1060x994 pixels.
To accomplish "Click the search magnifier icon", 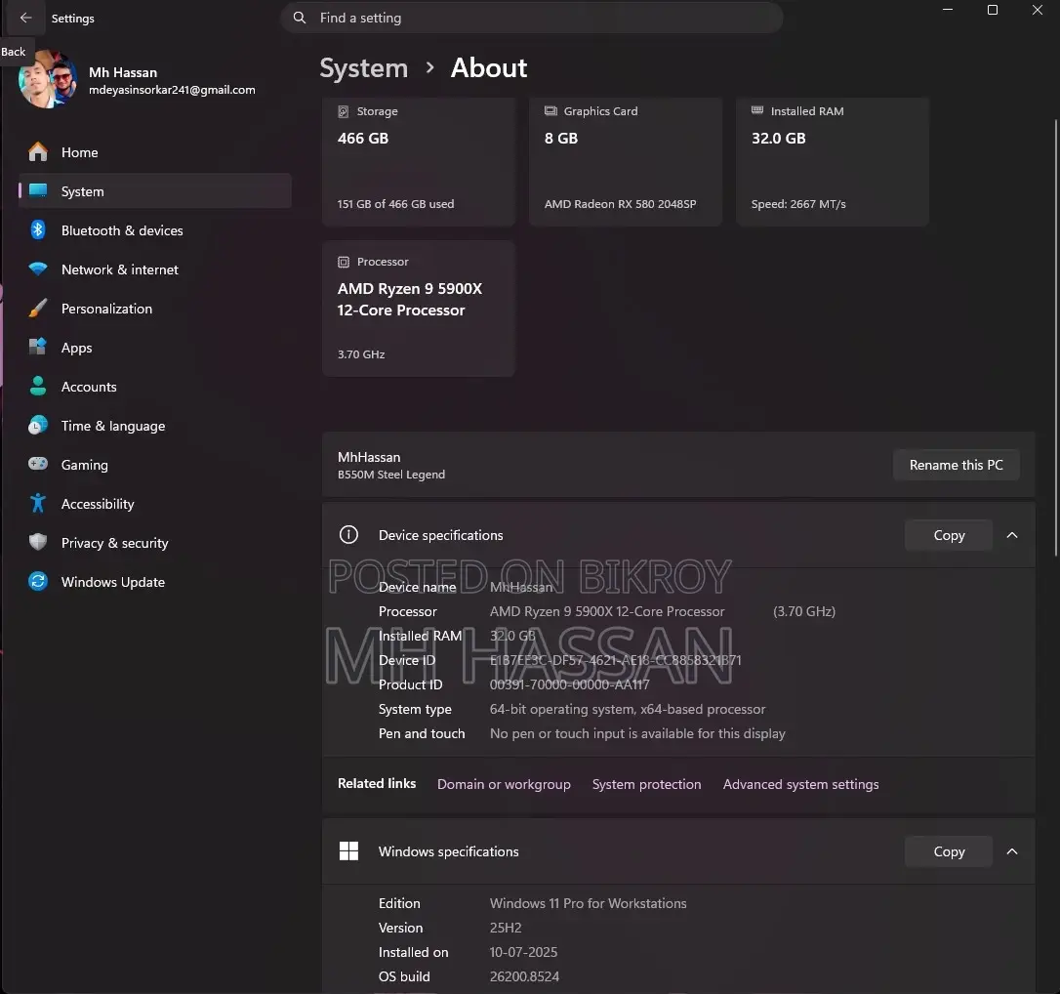I will 300,18.
